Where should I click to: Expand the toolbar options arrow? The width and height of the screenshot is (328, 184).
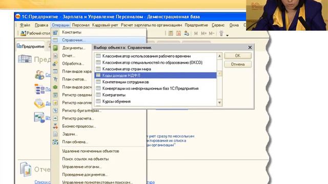pyautogui.click(x=227, y=35)
